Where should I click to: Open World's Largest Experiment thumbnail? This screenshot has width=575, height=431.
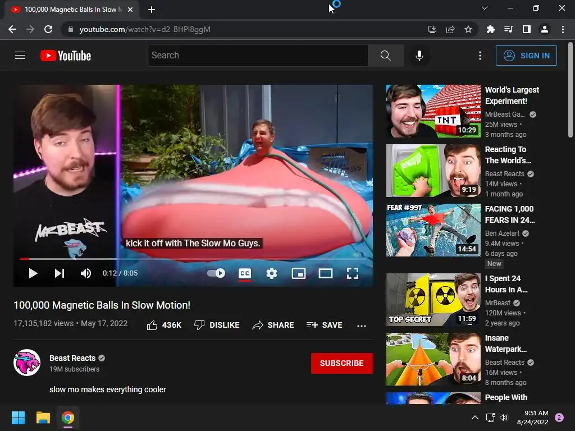(x=433, y=111)
